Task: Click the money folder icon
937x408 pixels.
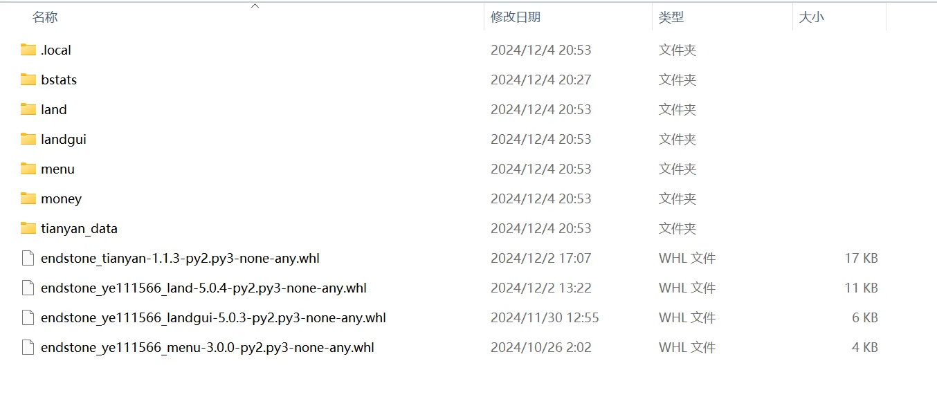Action: pyautogui.click(x=28, y=198)
